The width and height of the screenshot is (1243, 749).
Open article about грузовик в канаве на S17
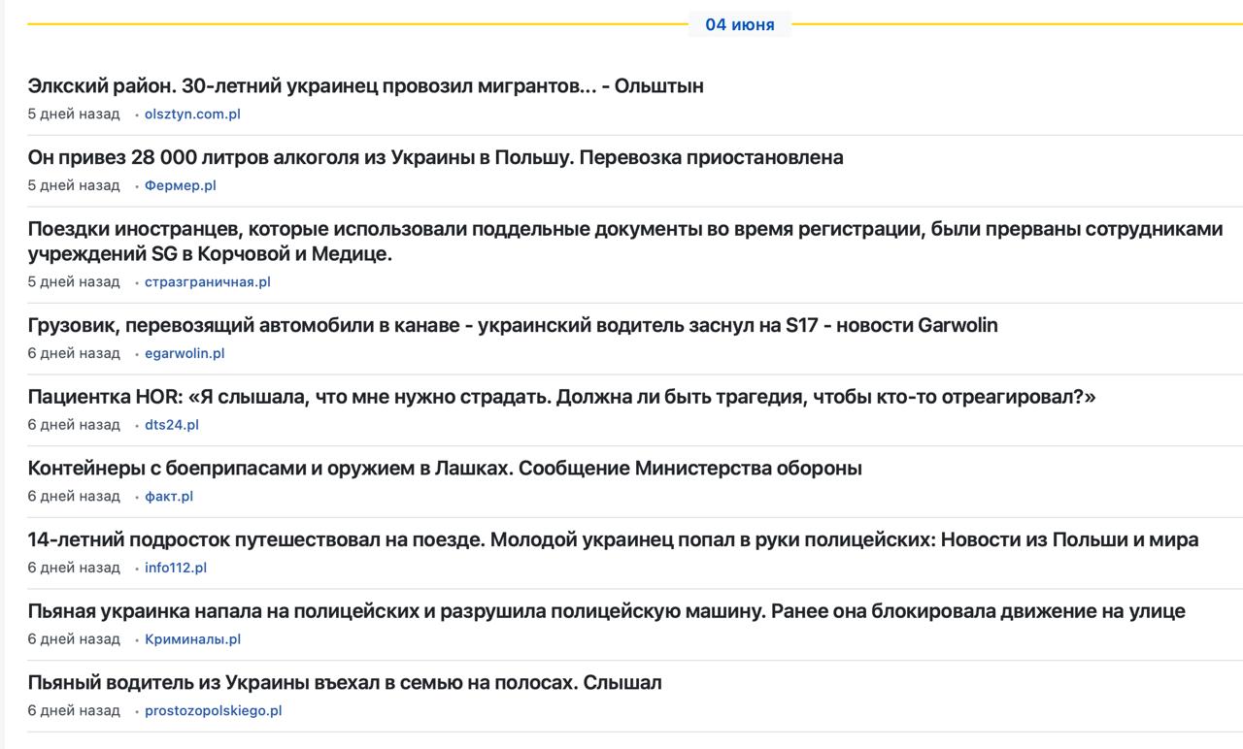click(x=513, y=325)
